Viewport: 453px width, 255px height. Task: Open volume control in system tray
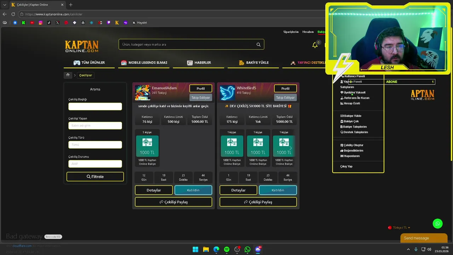(x=429, y=249)
